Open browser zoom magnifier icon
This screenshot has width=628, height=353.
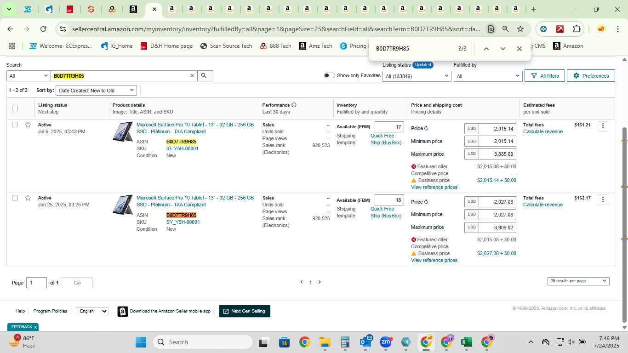coord(506,29)
